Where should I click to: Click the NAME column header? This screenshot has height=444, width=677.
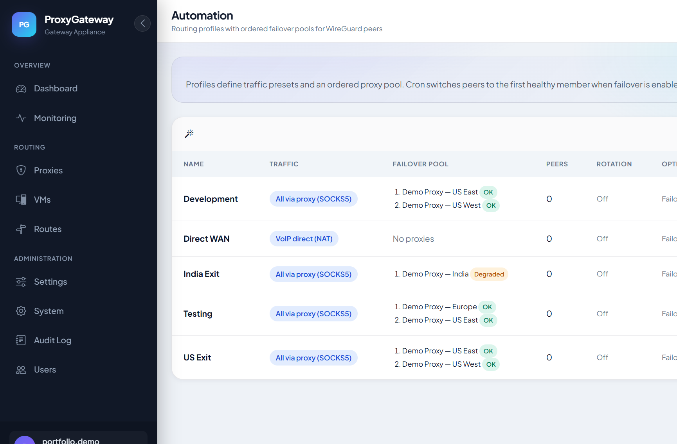(x=194, y=164)
